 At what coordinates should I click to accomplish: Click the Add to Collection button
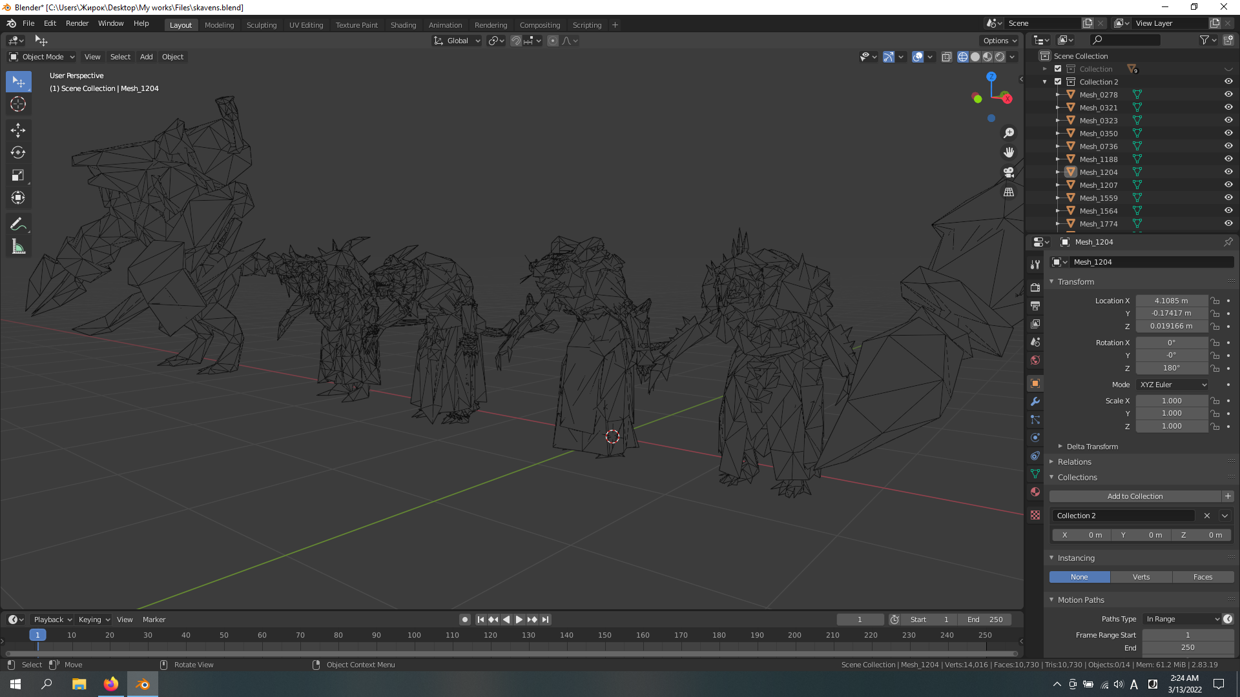[x=1135, y=496]
